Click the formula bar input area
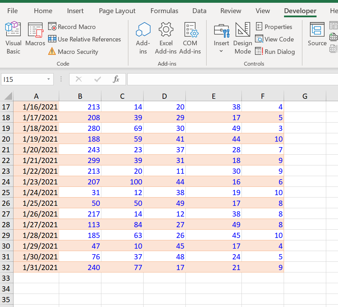This screenshot has width=338, height=307. click(232, 79)
